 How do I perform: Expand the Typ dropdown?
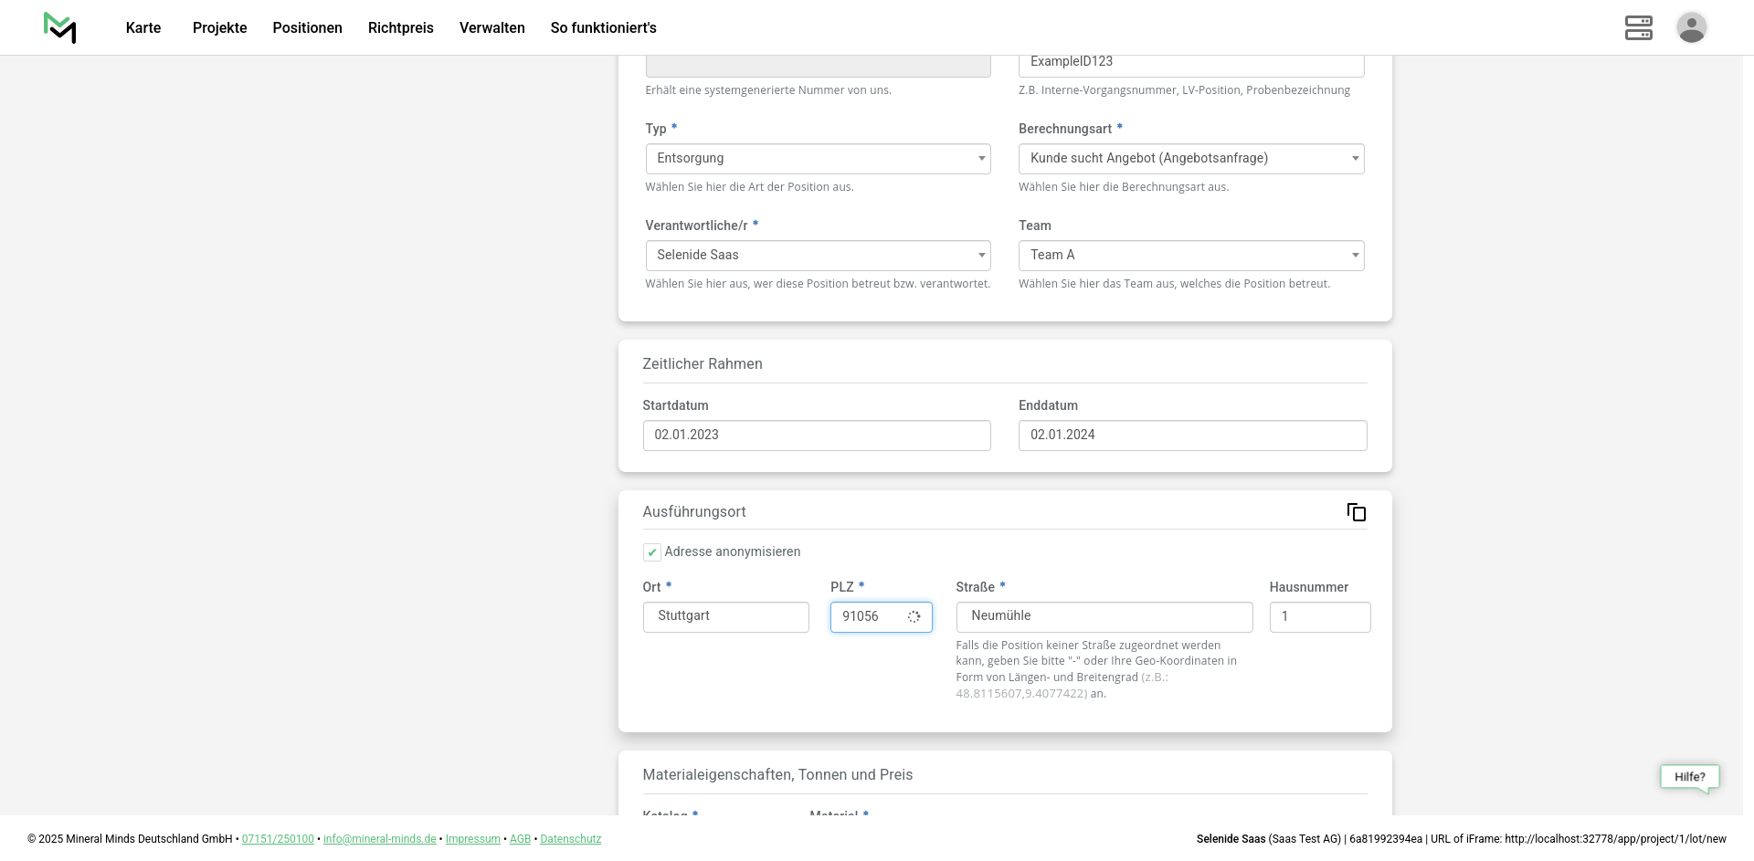(818, 159)
